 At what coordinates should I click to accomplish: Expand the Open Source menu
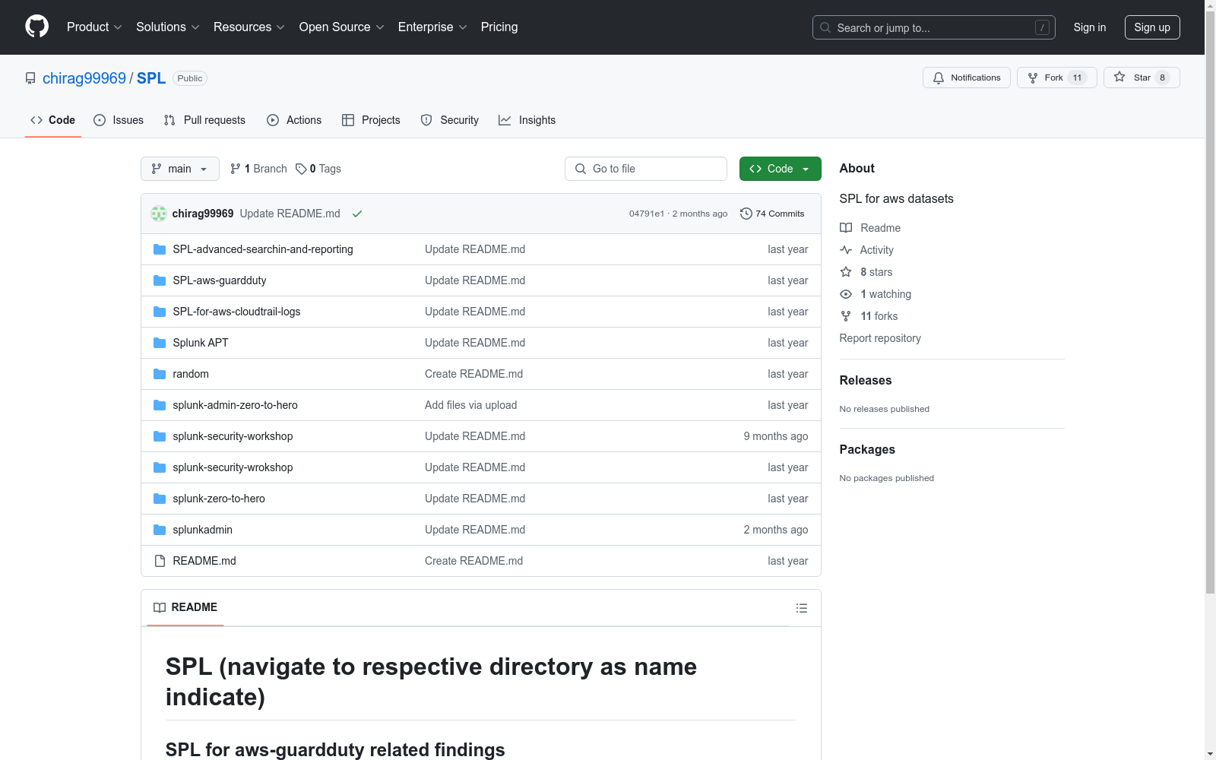pyautogui.click(x=342, y=27)
